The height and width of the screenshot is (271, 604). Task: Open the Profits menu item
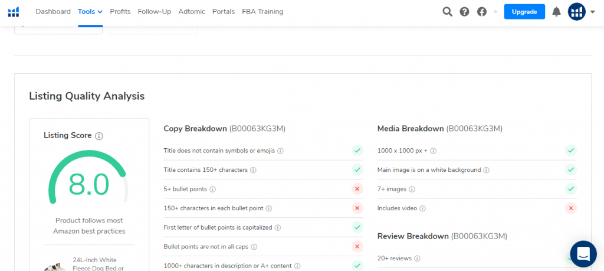point(120,12)
